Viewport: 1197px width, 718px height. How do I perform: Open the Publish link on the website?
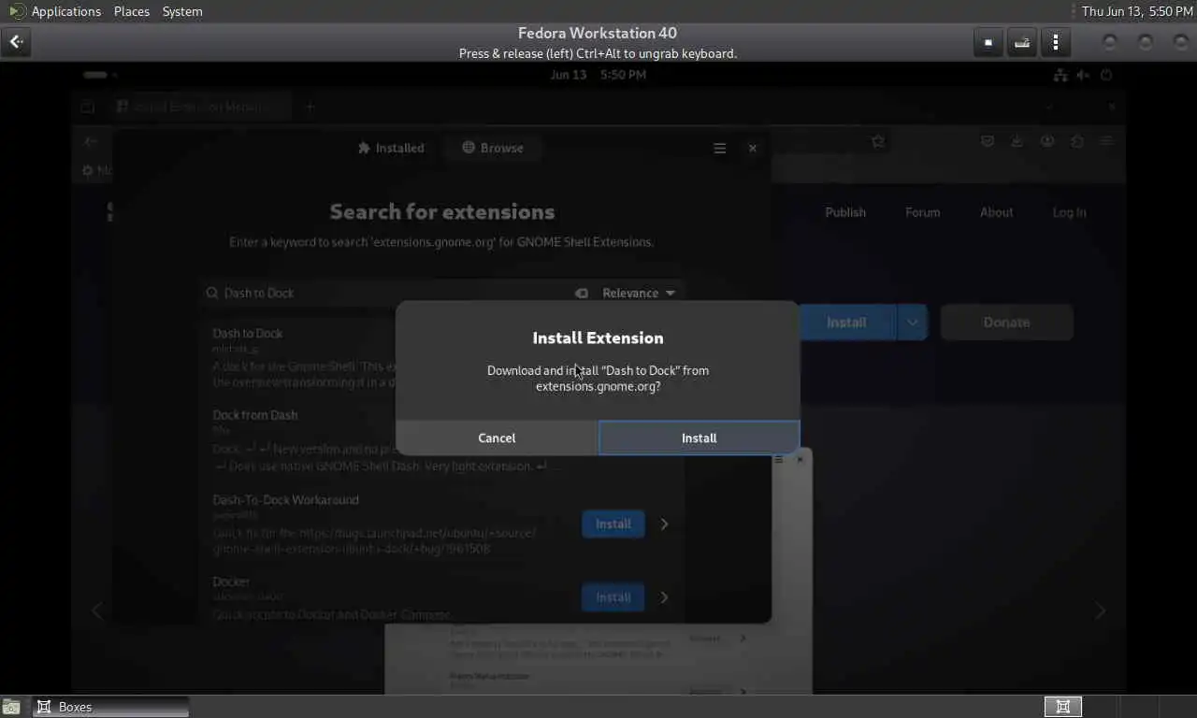(845, 212)
